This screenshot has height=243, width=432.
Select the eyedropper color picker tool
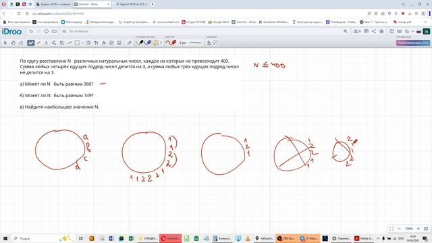[x=129, y=43]
